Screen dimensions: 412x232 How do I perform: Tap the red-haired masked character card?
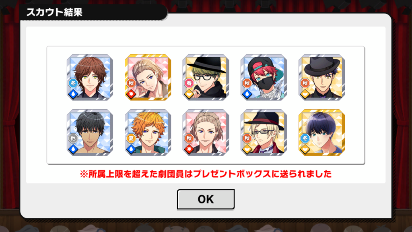tap(264, 77)
